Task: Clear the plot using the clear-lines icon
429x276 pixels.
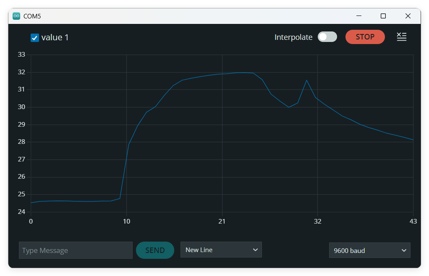Action: click(402, 37)
